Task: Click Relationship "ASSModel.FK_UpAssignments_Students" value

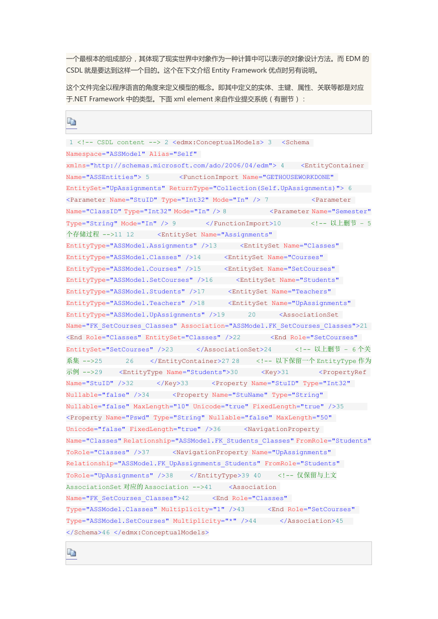Action: pyautogui.click(x=189, y=464)
